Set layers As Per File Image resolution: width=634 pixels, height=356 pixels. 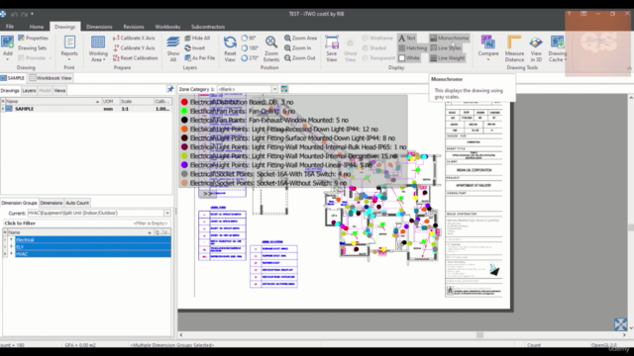[x=200, y=58]
